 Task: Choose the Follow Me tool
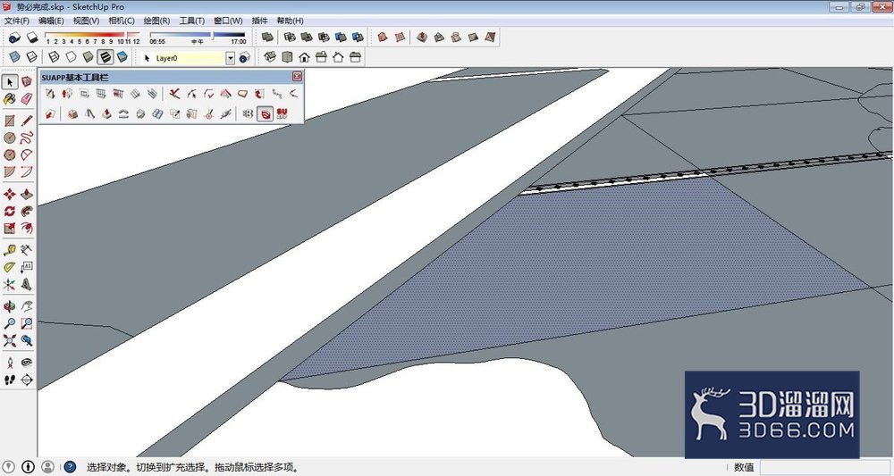click(27, 212)
